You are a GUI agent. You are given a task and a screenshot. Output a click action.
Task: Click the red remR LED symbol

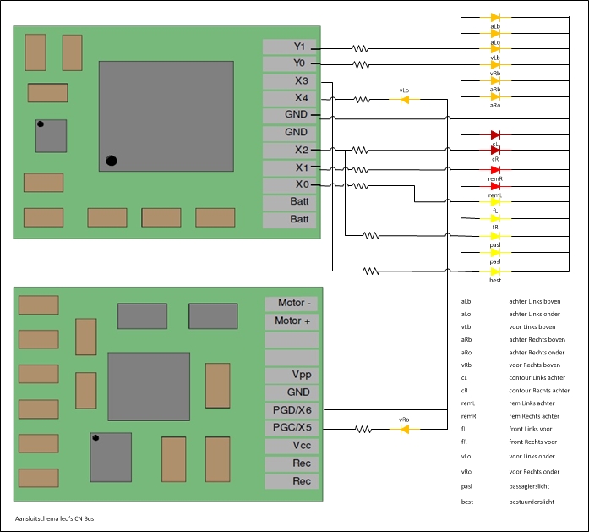(495, 170)
